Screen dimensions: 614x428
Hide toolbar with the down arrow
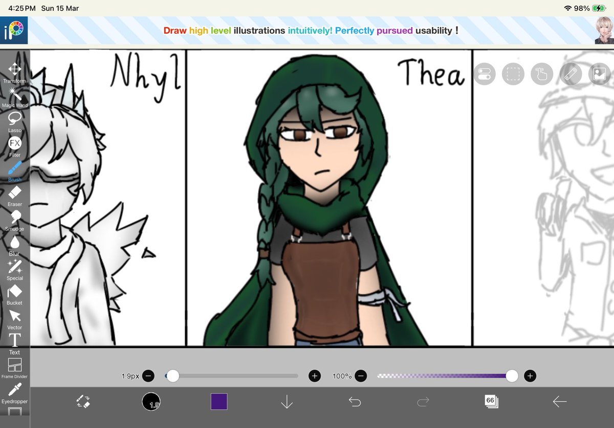pyautogui.click(x=287, y=402)
